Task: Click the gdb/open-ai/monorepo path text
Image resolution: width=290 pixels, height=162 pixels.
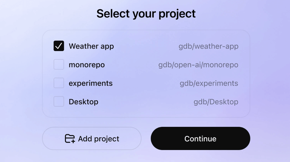Action: (x=198, y=65)
